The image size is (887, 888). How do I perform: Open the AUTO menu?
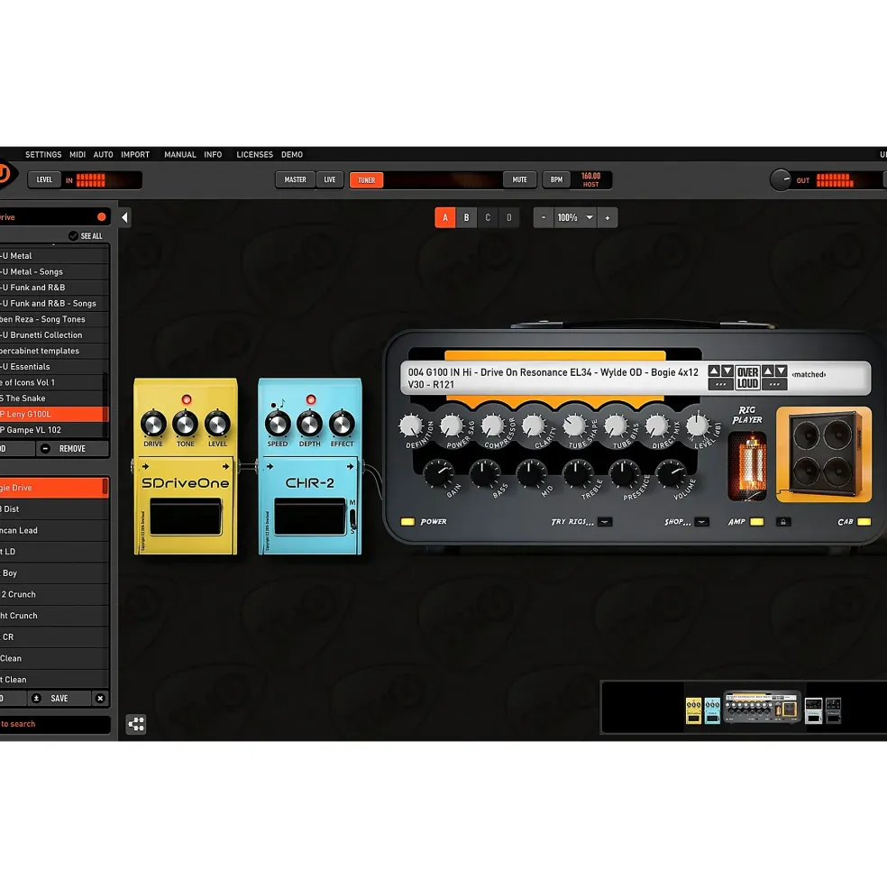pyautogui.click(x=103, y=154)
